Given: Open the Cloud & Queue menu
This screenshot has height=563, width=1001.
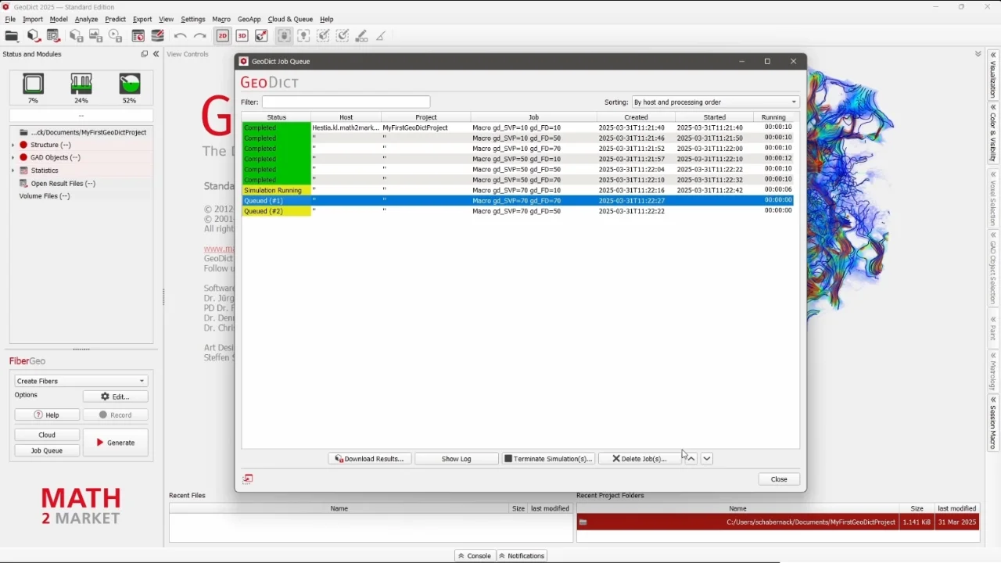Looking at the screenshot, I should 290,19.
